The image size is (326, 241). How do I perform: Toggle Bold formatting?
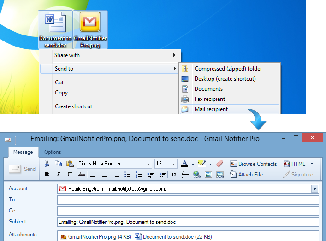(x=47, y=175)
